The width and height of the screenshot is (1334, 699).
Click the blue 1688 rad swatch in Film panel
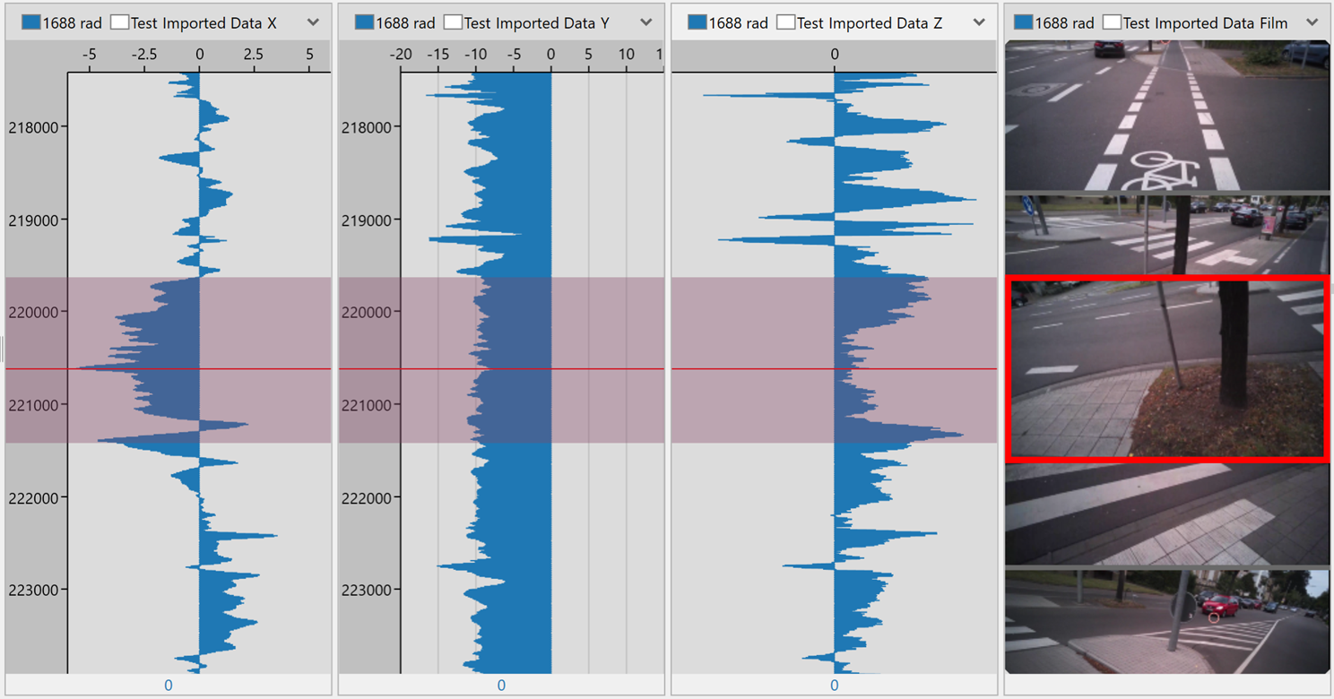[1023, 22]
